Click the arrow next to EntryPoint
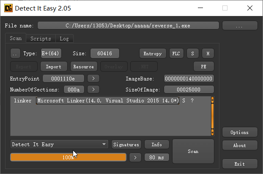The width and height of the screenshot is (263, 174). [x=93, y=78]
